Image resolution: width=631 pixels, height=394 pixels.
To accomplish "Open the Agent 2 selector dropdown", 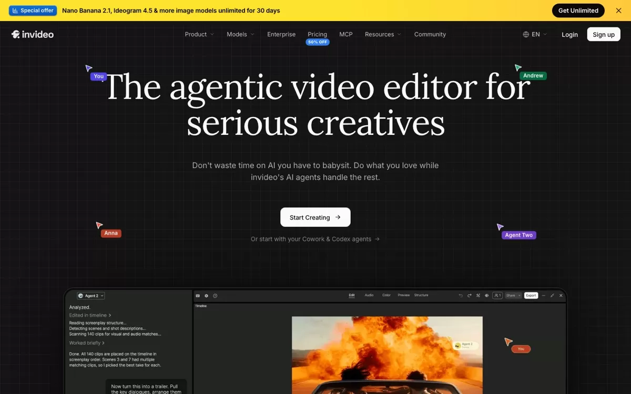I will tap(91, 296).
